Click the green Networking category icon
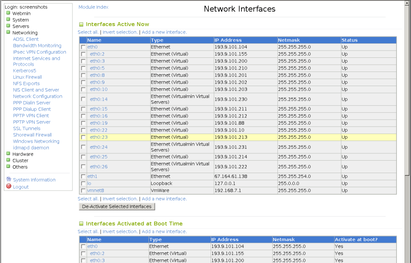This screenshot has width=411, height=263. [7, 33]
